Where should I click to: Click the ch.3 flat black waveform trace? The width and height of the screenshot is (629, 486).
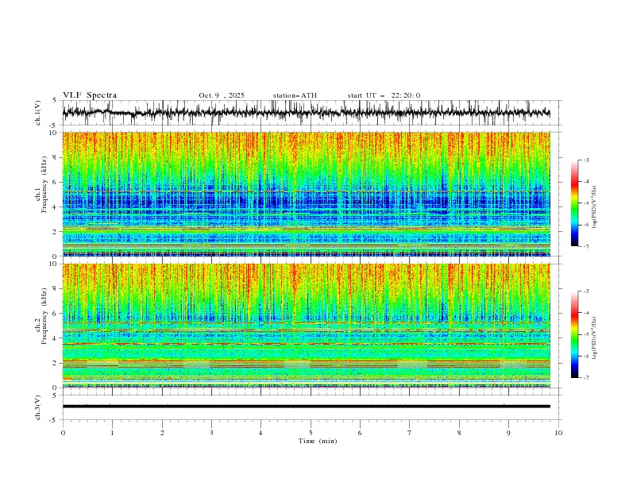click(307, 407)
